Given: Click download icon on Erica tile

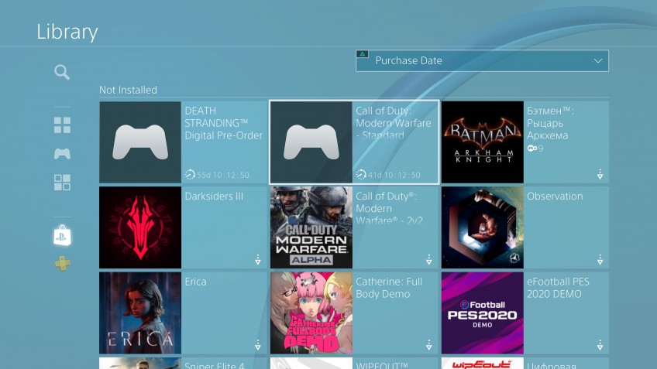Looking at the screenshot, I should [258, 345].
